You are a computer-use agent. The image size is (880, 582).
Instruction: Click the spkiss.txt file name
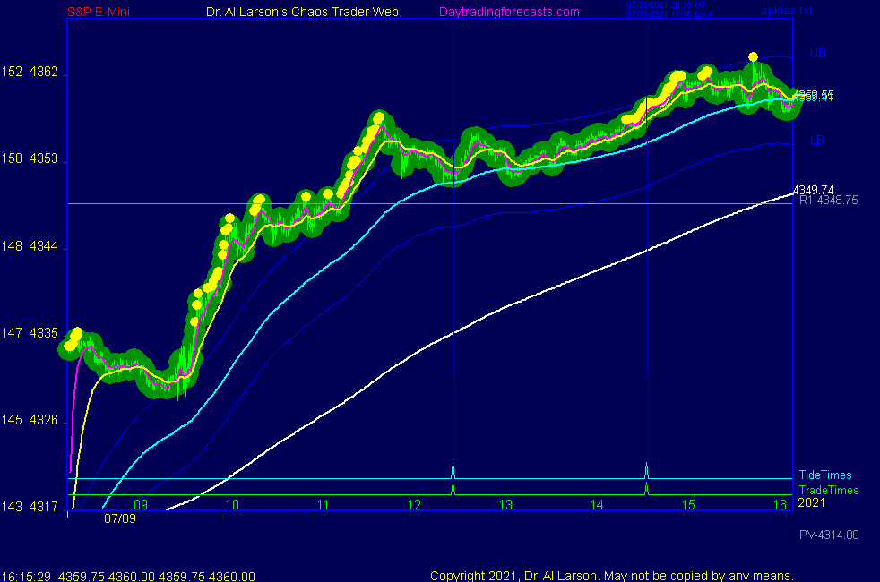(x=787, y=11)
